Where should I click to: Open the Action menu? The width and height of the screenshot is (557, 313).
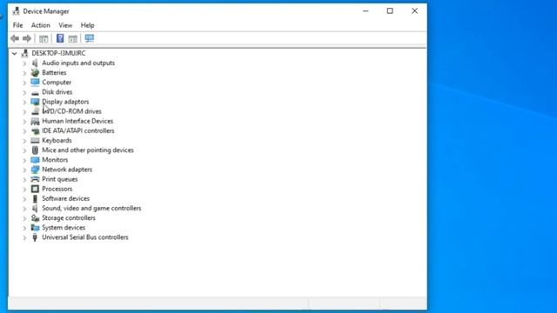[41, 25]
